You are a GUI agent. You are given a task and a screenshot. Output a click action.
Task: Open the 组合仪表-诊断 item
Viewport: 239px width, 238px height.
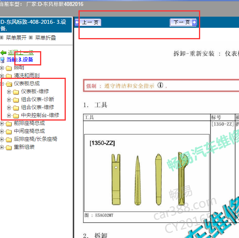[38, 99]
